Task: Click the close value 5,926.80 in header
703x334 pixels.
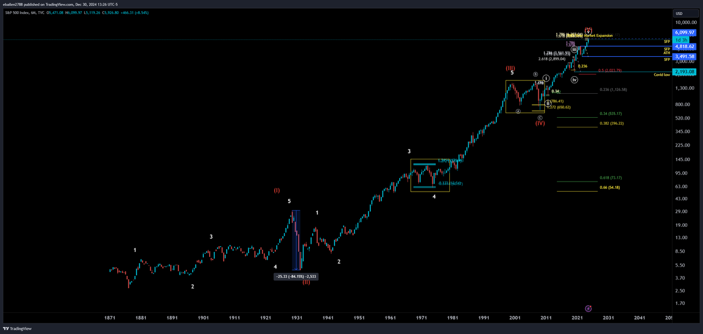Action: pyautogui.click(x=110, y=13)
